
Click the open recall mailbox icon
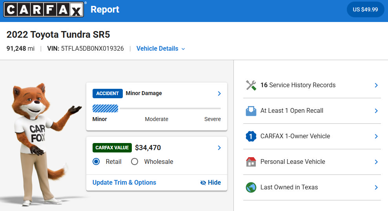(251, 111)
